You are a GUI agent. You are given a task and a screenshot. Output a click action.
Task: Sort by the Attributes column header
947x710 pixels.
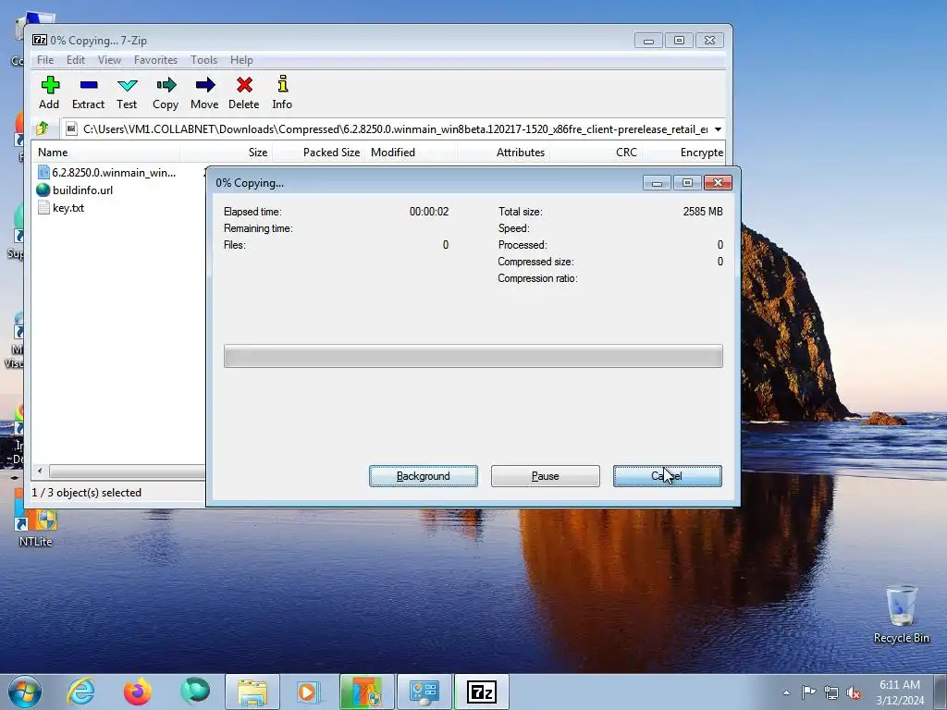504,153
